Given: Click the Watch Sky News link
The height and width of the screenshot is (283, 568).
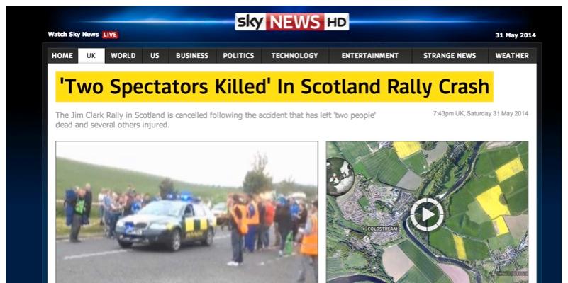Looking at the screenshot, I should [x=73, y=35].
